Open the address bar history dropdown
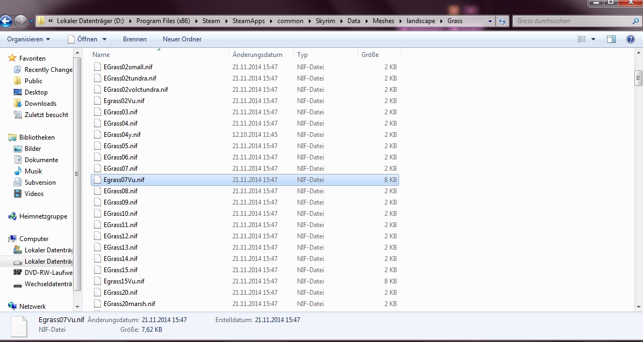This screenshot has width=643, height=342. pos(490,21)
